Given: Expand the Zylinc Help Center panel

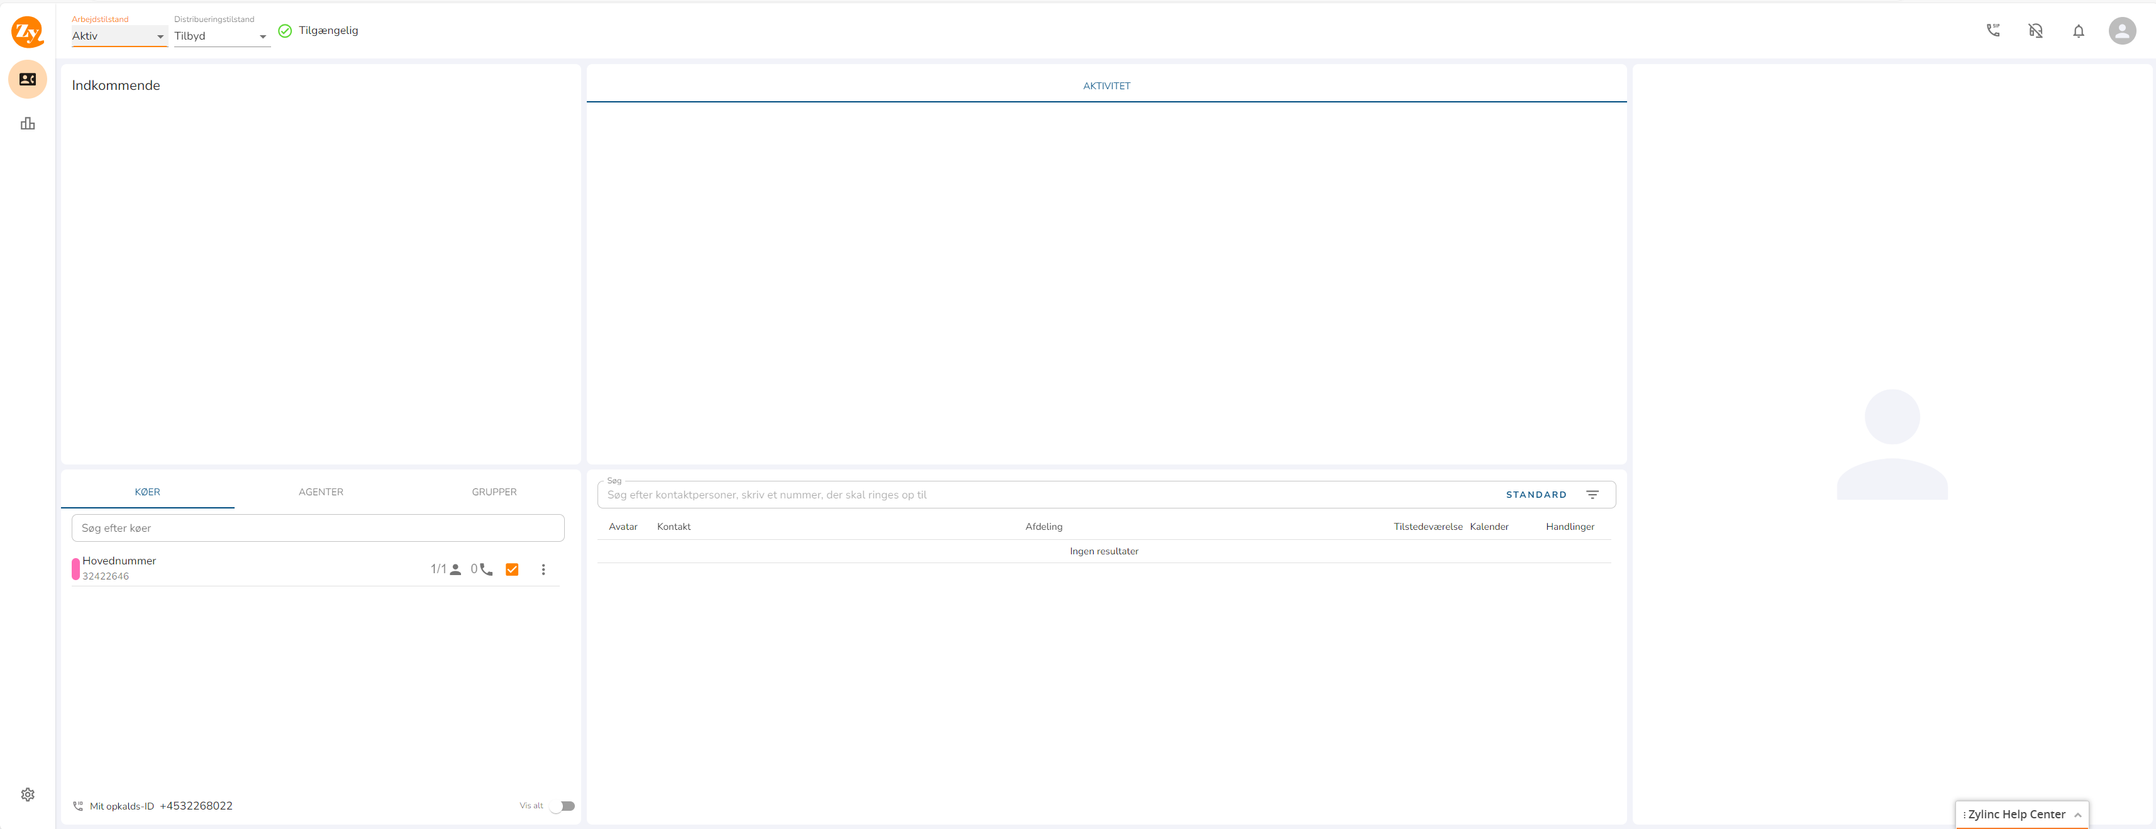Looking at the screenshot, I should pos(2021,815).
